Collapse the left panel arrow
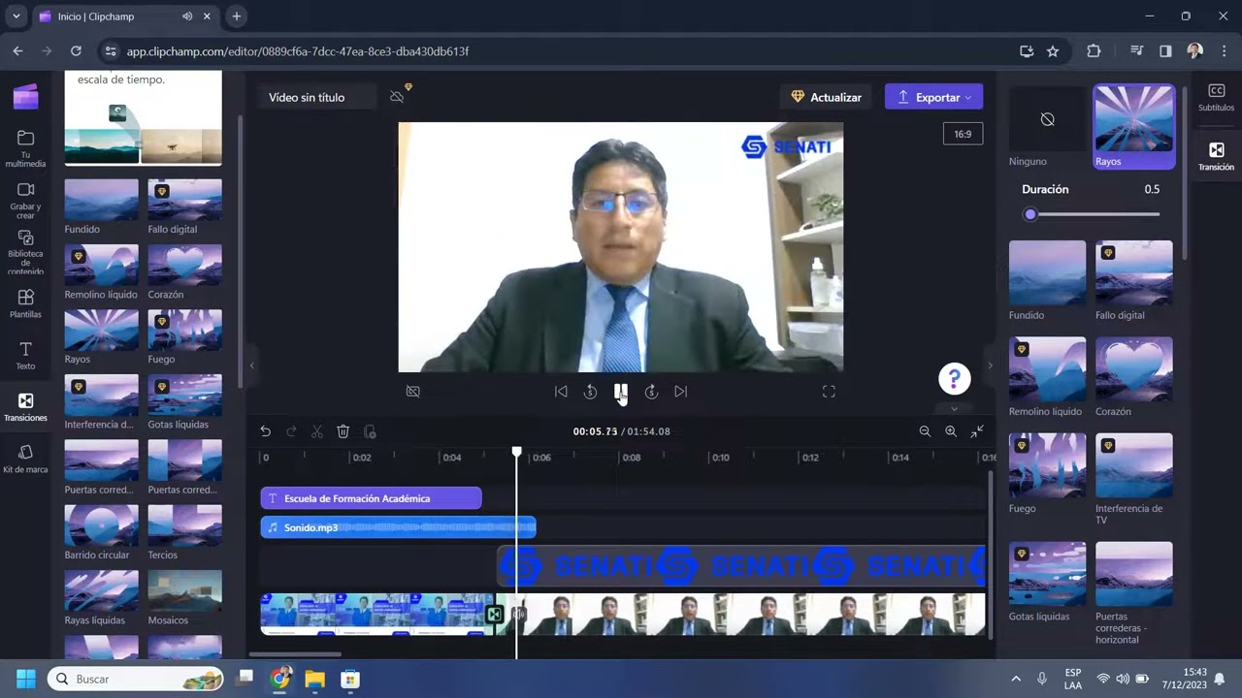Viewport: 1242px width, 698px height. [252, 365]
